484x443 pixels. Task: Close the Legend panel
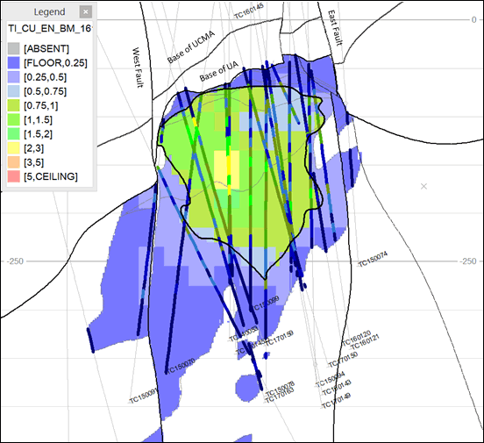(x=86, y=12)
